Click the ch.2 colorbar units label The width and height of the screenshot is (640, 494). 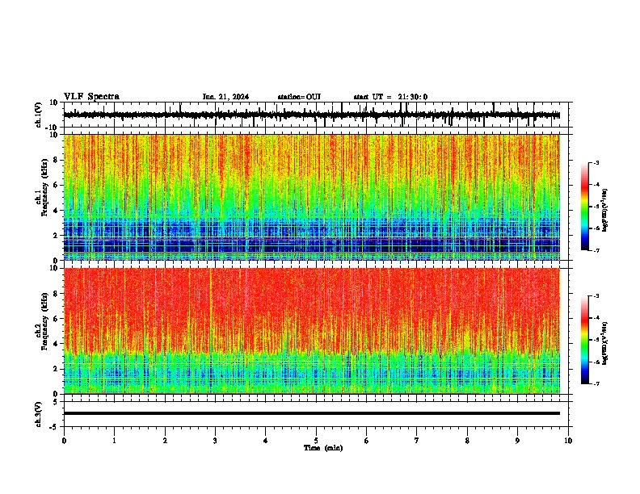click(x=605, y=343)
